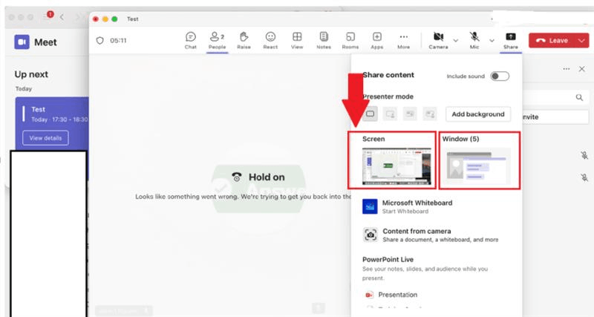Open the Chat panel
Image resolution: width=594 pixels, height=317 pixels.
click(191, 41)
